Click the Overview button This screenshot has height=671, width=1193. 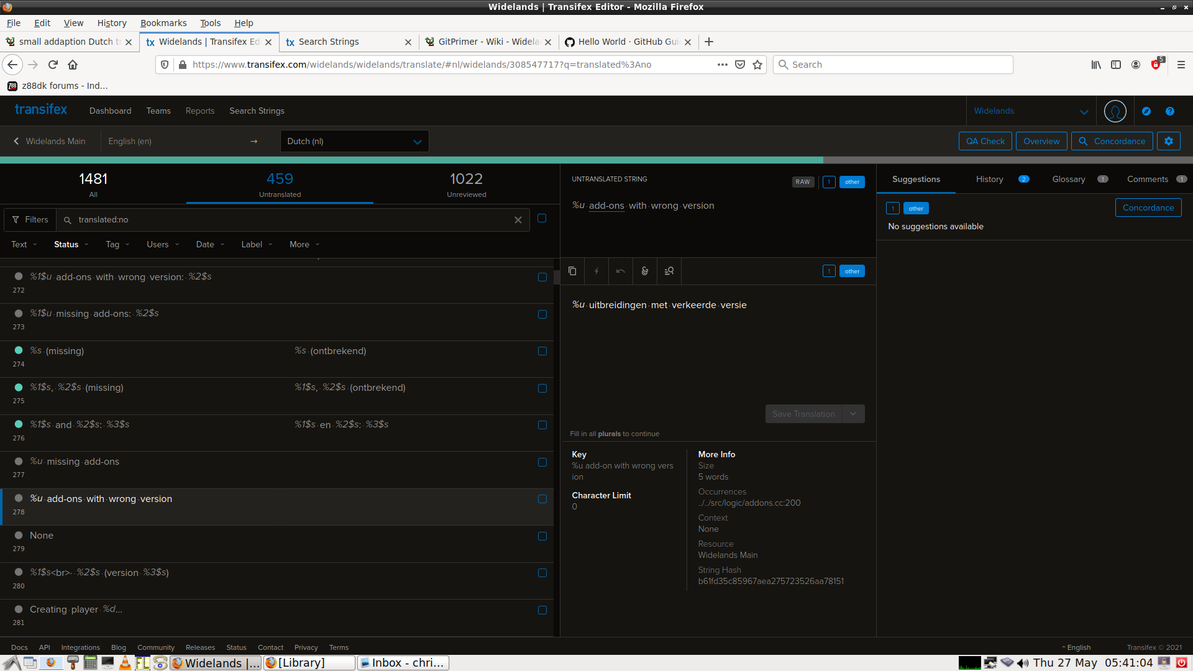coord(1041,142)
